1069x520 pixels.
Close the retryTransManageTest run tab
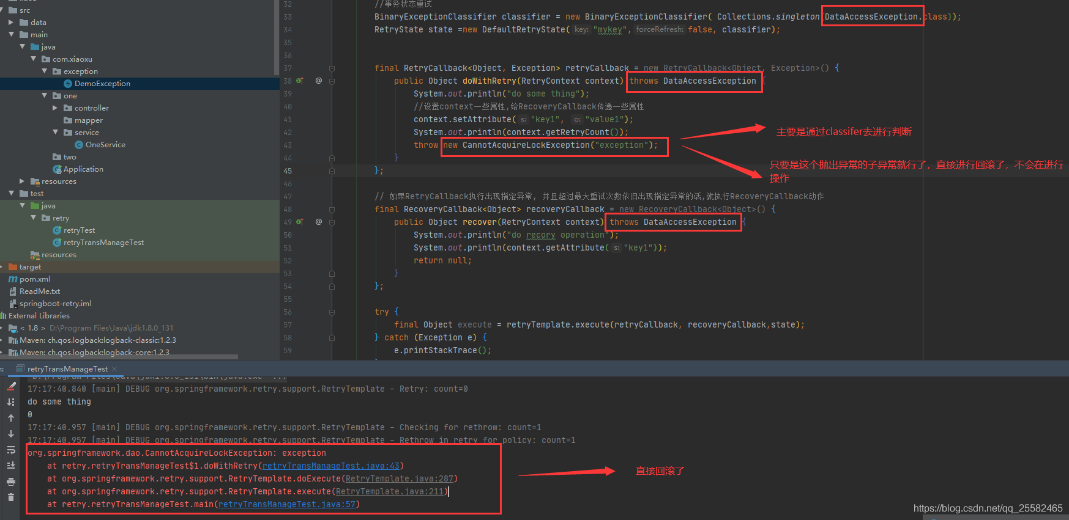(114, 369)
